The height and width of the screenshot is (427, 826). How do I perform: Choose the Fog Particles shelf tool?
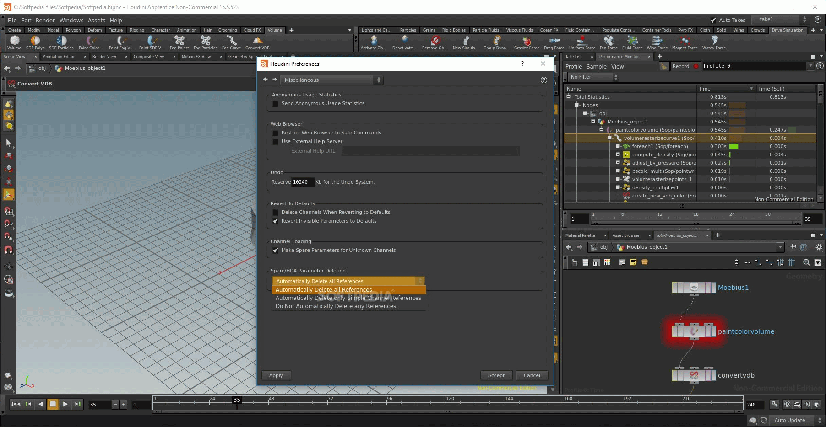click(206, 43)
